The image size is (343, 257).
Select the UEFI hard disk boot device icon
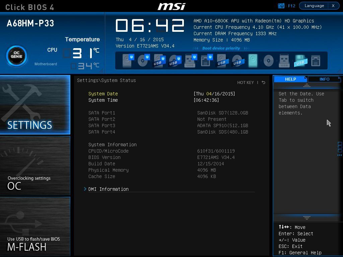128,61
